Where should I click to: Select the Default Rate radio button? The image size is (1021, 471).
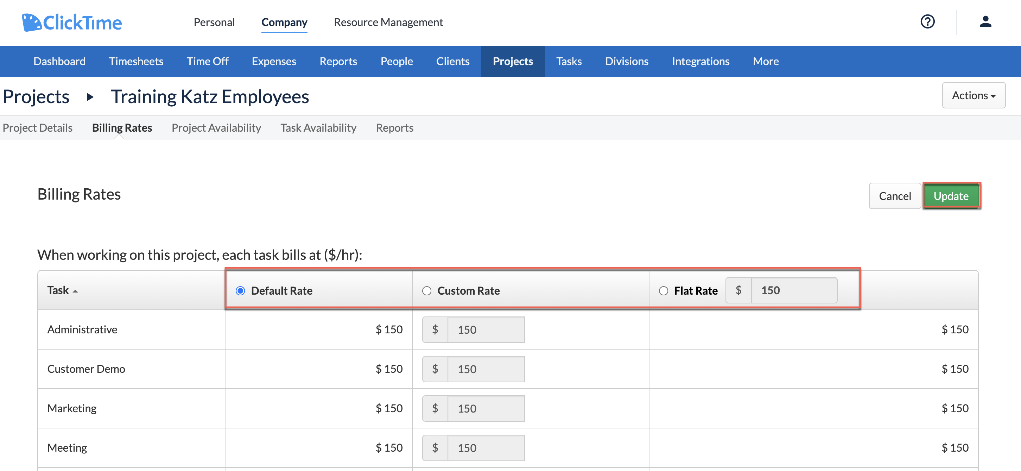240,291
